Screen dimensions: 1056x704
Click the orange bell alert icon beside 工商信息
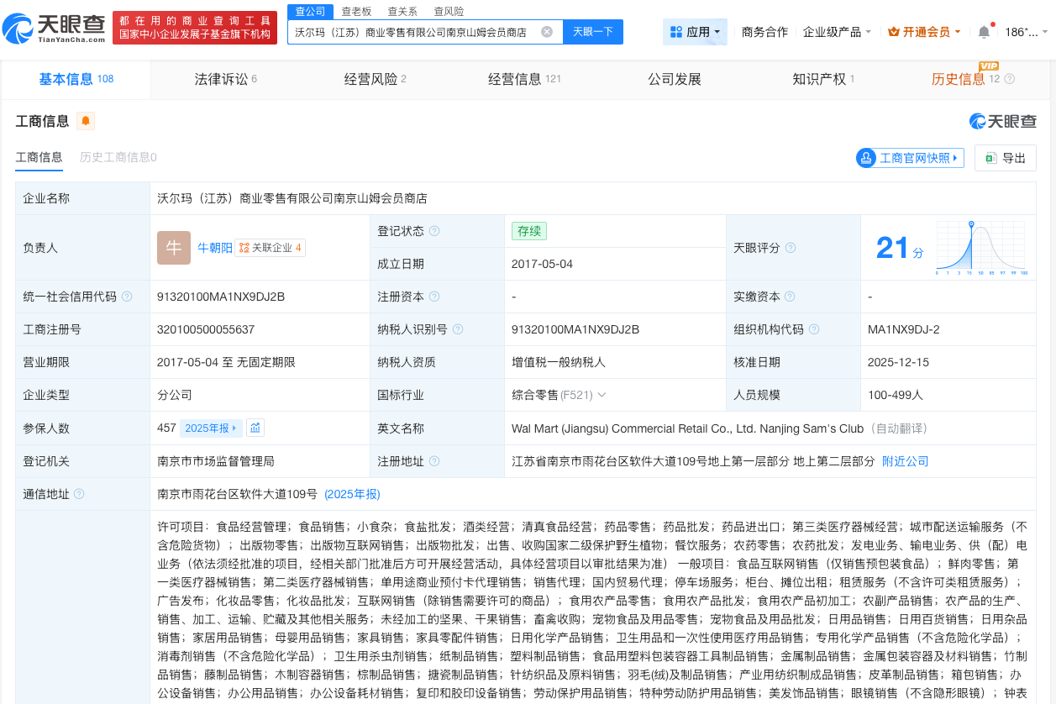86,121
